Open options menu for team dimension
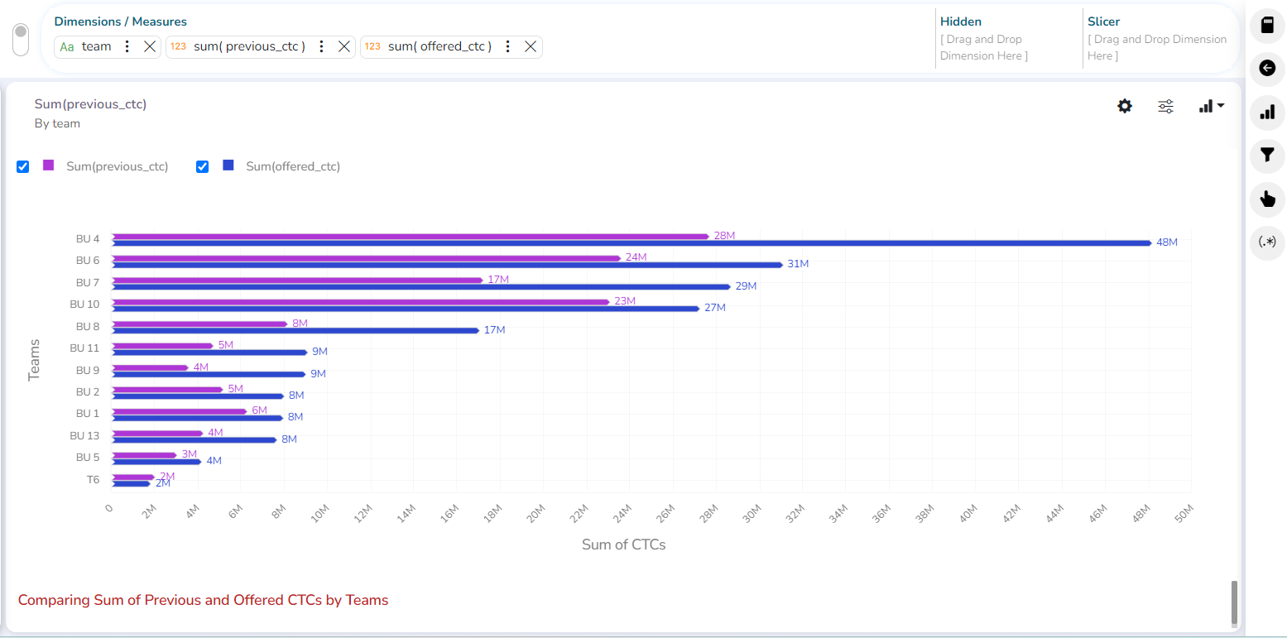This screenshot has height=638, width=1287. pyautogui.click(x=127, y=46)
